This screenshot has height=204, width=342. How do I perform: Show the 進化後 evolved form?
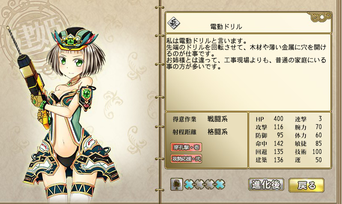(266, 185)
